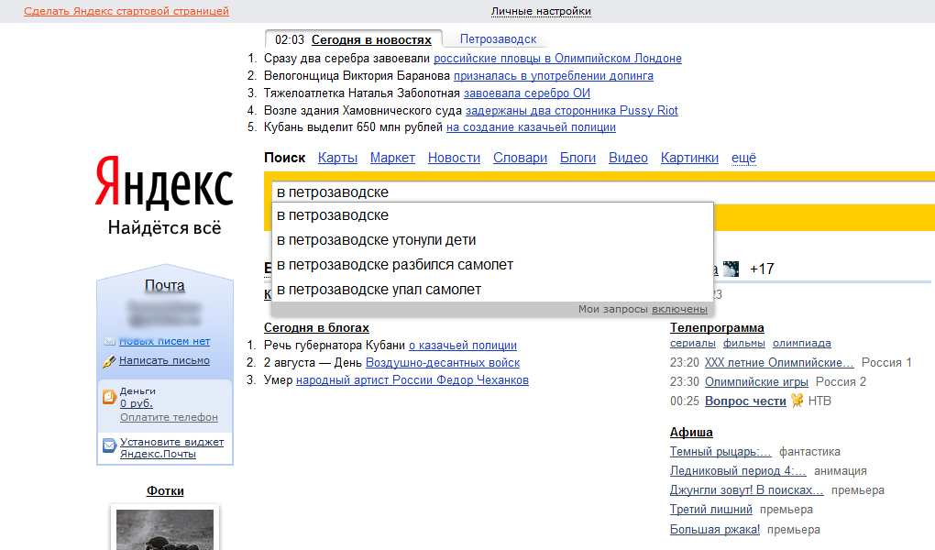Click Сделать Яндекс стартовой страницей link
This screenshot has width=935, height=550.
[126, 11]
